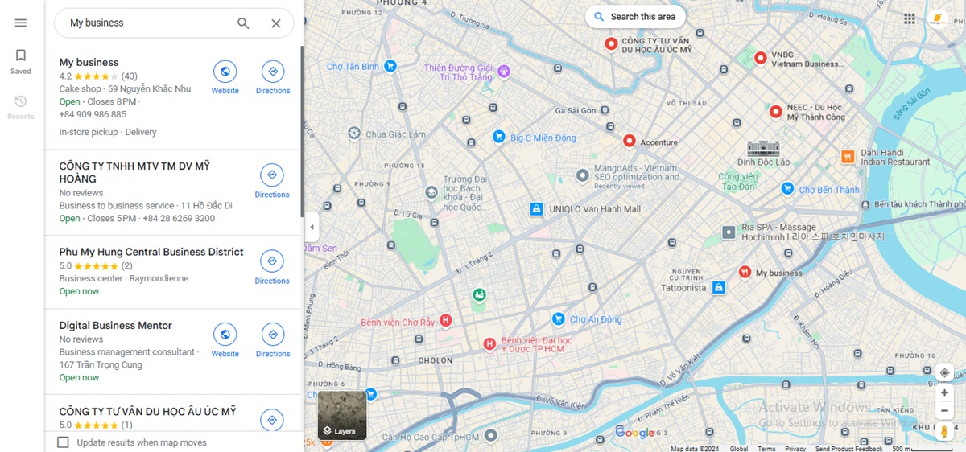Screen dimensions: 966x452
Task: Collapse the side results panel
Action: (312, 227)
